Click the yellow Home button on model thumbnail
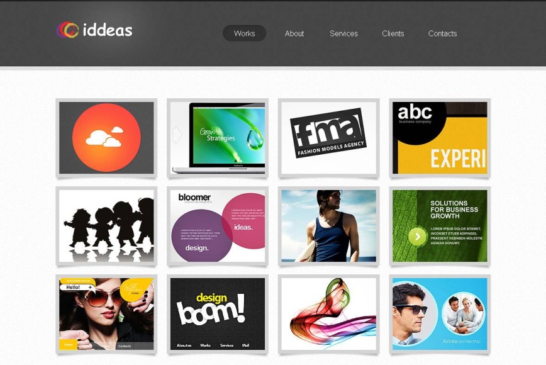The image size is (546, 365). [67, 344]
